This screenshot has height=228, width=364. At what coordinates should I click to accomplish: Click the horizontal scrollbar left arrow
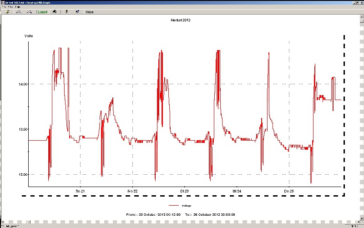pos(2,222)
